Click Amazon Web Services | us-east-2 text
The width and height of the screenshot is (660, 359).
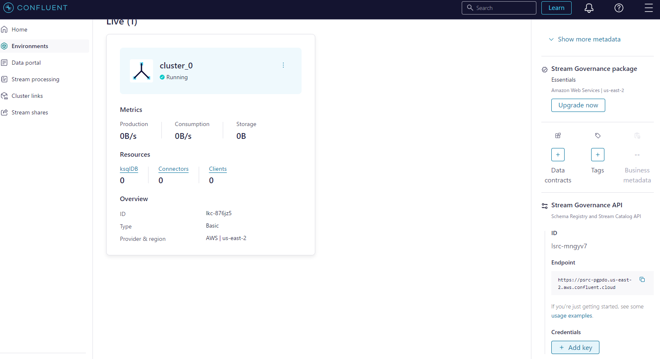[587, 90]
